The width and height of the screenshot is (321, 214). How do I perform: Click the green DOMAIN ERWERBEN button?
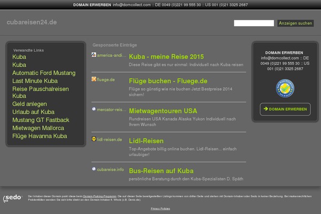coord(285,109)
